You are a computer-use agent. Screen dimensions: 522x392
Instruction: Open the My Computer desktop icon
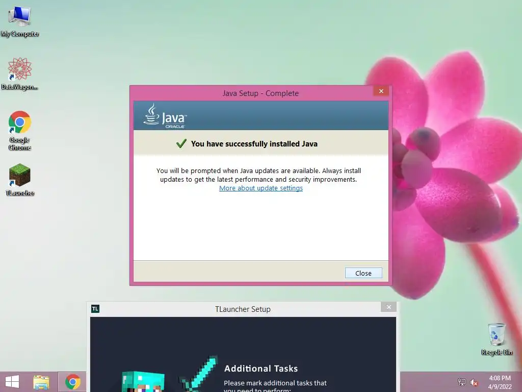point(20,20)
